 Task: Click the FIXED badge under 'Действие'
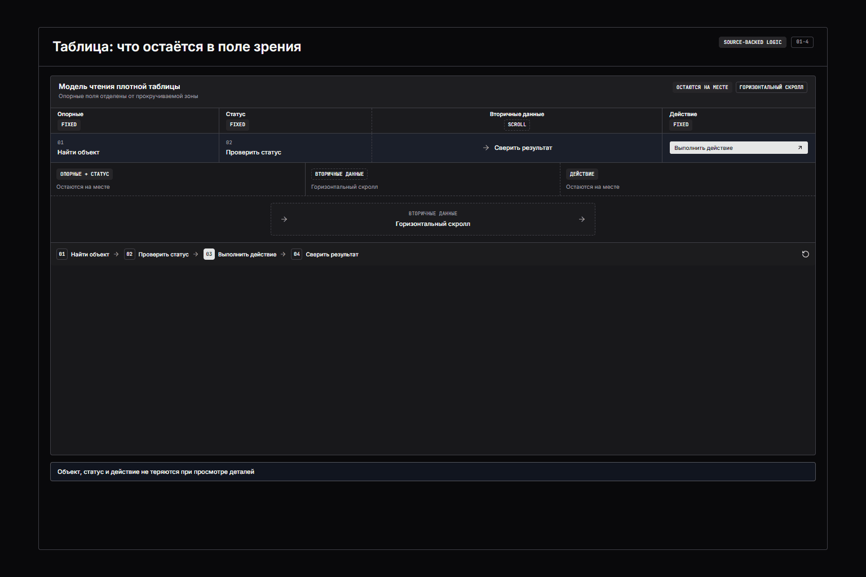tap(681, 125)
